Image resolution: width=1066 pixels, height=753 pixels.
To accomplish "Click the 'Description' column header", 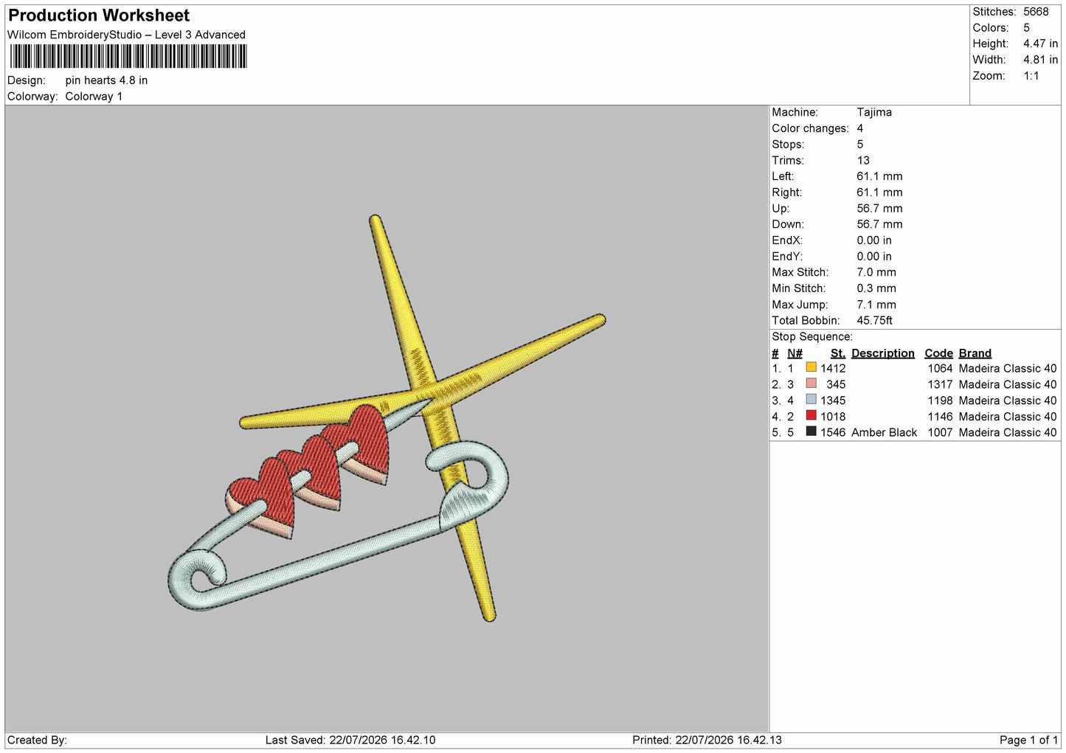I will click(882, 353).
